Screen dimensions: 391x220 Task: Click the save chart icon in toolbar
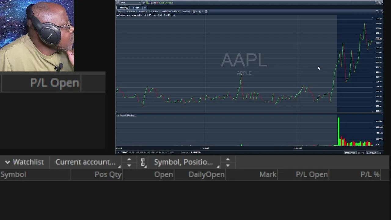(194, 12)
